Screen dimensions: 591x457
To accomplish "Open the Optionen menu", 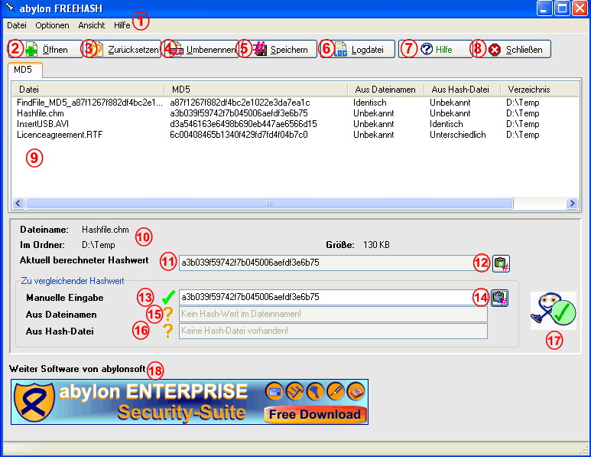I will pyautogui.click(x=53, y=25).
